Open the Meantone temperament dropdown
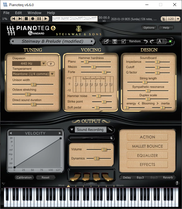This screenshot has height=209, width=182. click(34, 74)
